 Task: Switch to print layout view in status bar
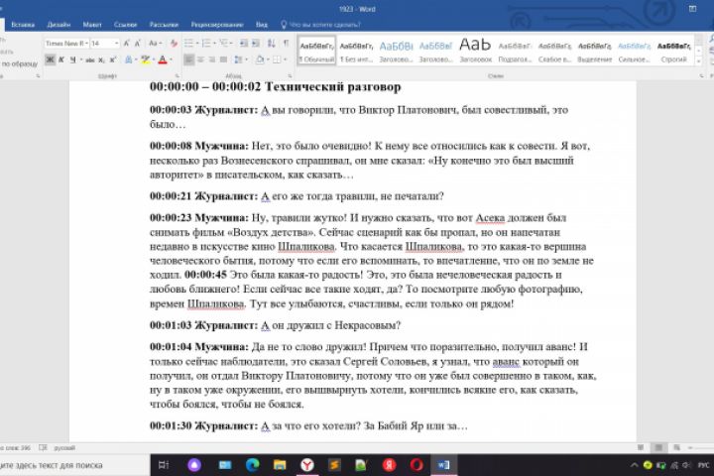click(x=658, y=448)
